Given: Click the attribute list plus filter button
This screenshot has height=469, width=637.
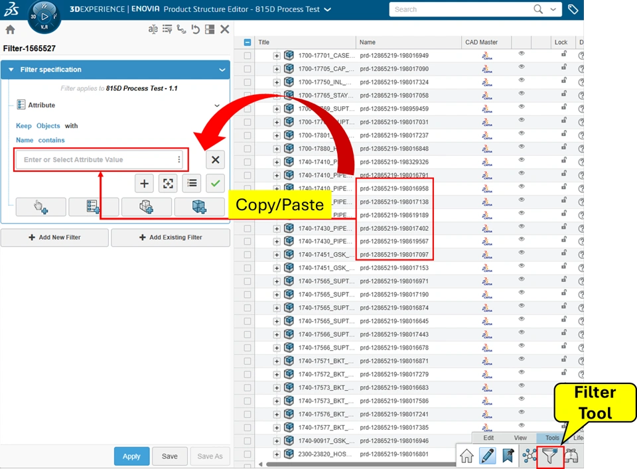Looking at the screenshot, I should tap(94, 207).
